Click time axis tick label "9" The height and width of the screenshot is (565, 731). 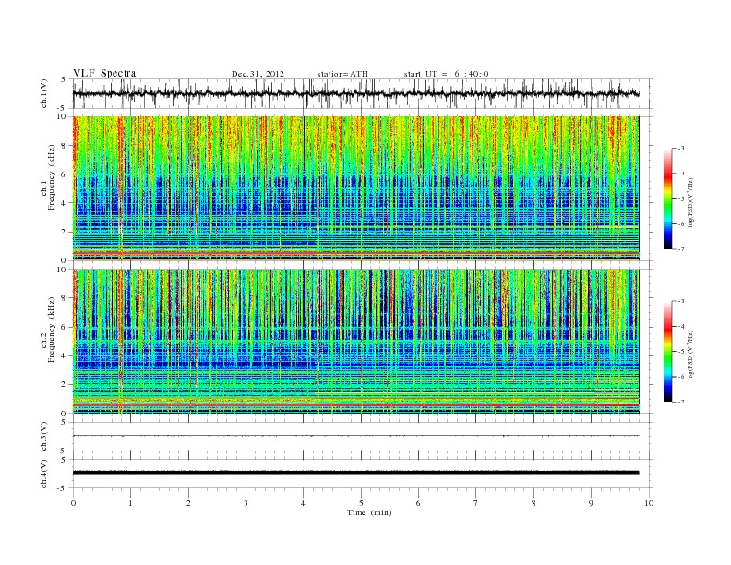[x=591, y=503]
